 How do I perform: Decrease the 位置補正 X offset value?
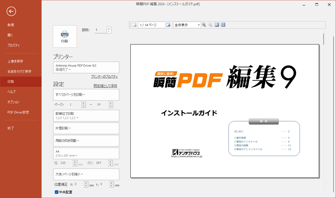coord(86,186)
